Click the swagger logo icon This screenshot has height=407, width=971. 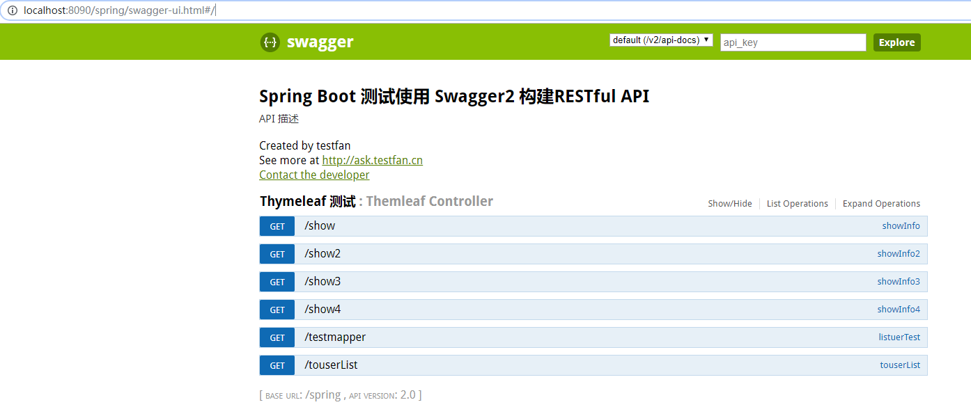pos(270,42)
